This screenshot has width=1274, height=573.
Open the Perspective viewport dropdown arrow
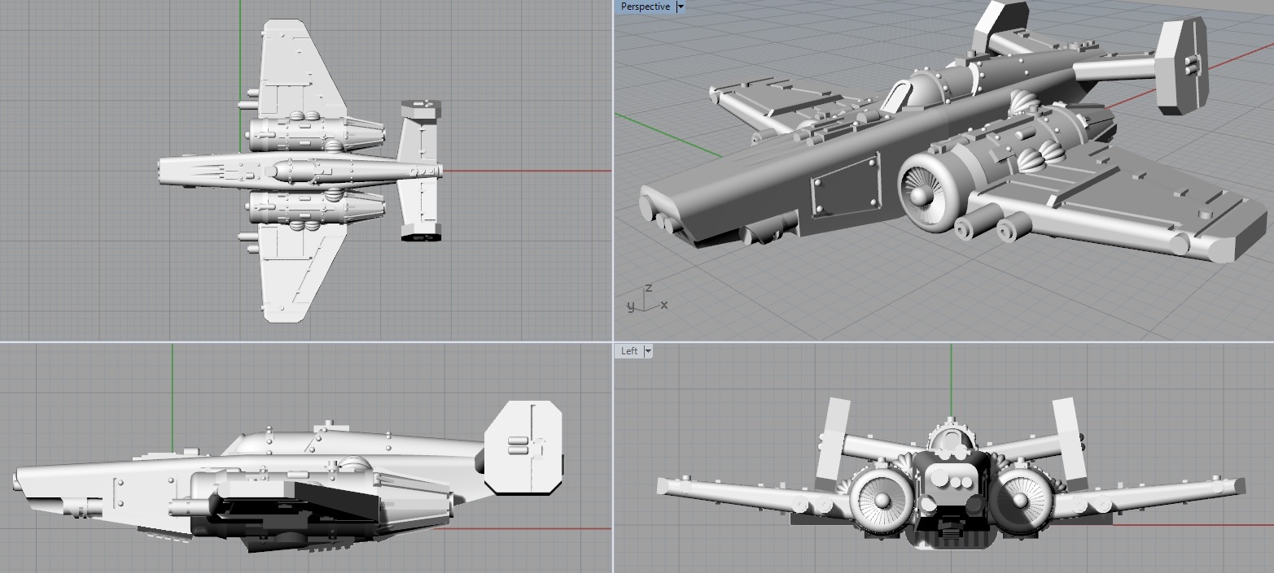[681, 7]
